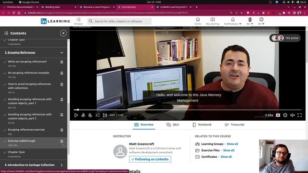This screenshot has width=308, height=173.
Task: Open a new Chrome tab
Action: click(x=197, y=7)
